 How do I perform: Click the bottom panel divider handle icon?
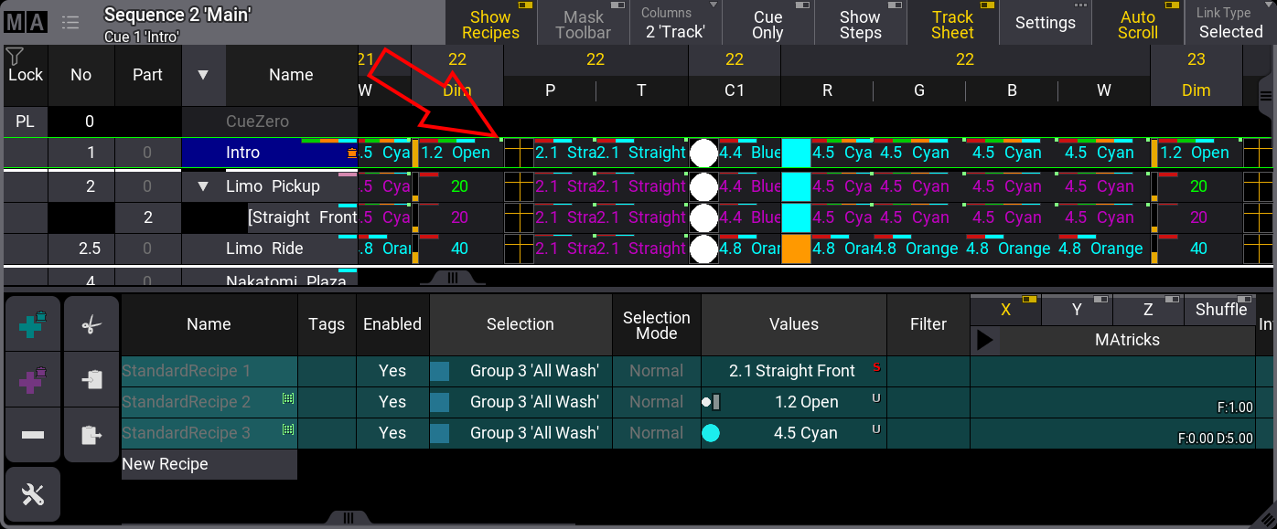pyautogui.click(x=348, y=518)
